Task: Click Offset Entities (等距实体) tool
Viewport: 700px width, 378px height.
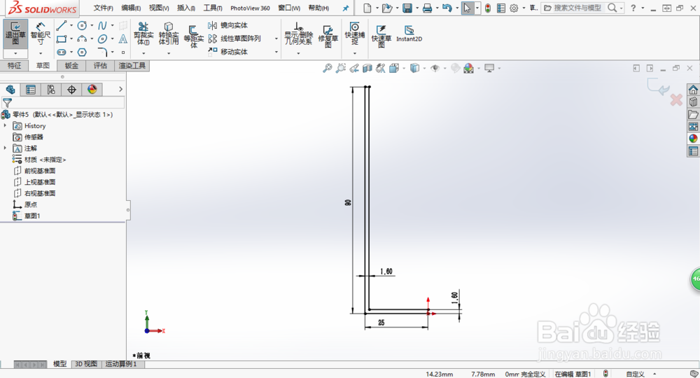Action: point(193,36)
